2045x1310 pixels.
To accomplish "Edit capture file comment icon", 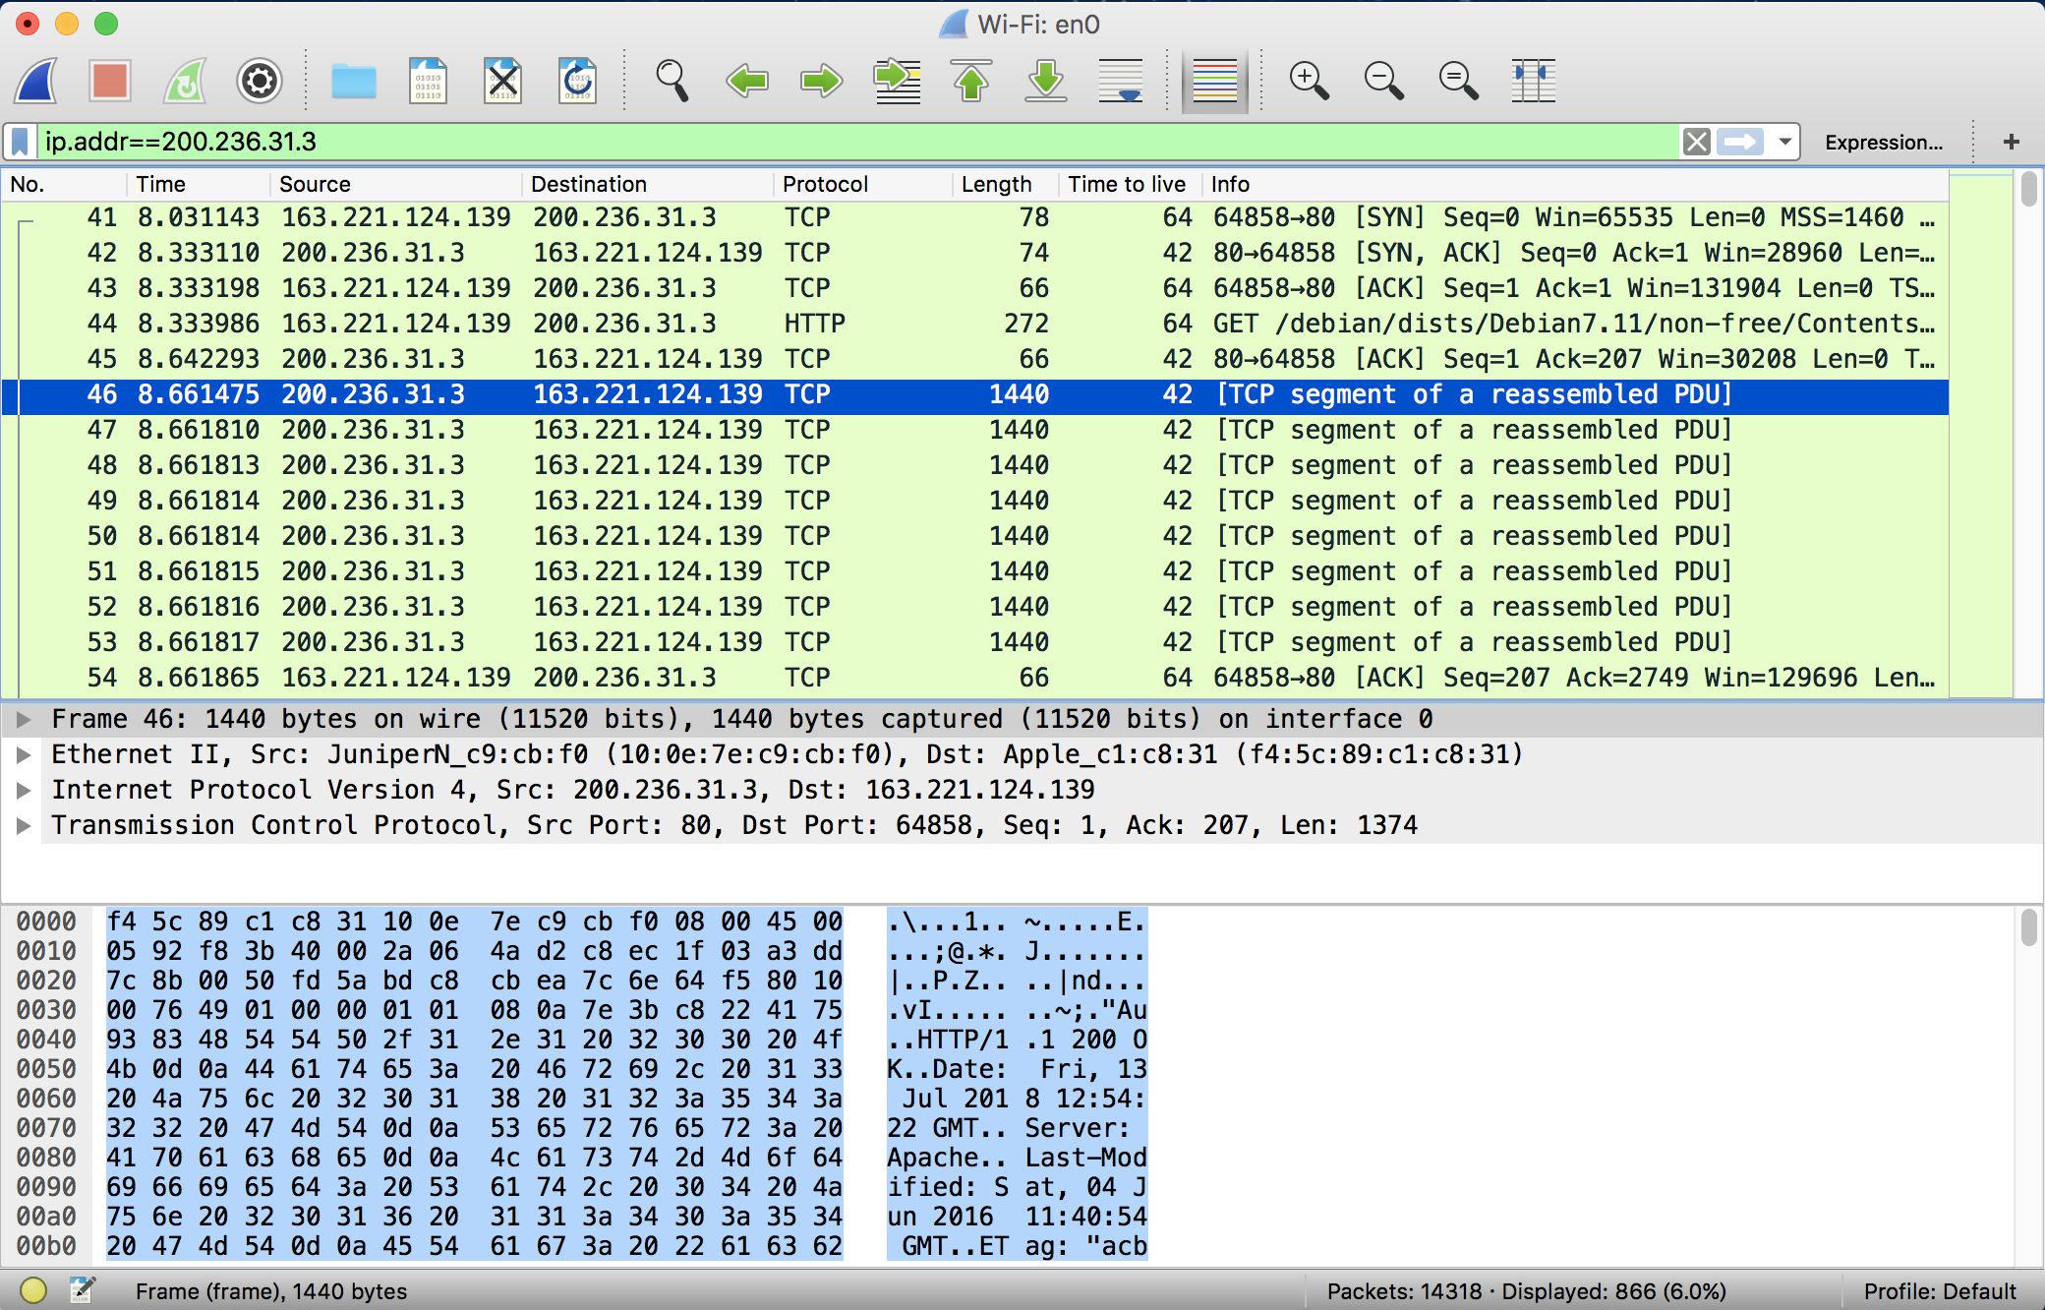I will tap(83, 1290).
